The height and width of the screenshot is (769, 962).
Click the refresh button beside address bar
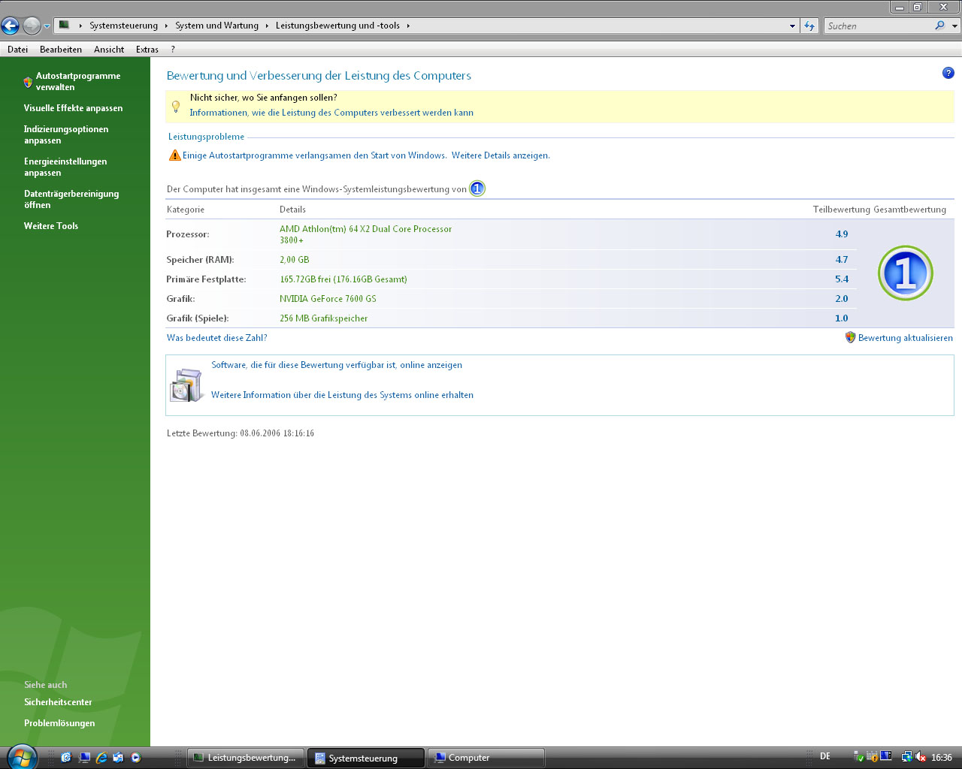coord(809,26)
